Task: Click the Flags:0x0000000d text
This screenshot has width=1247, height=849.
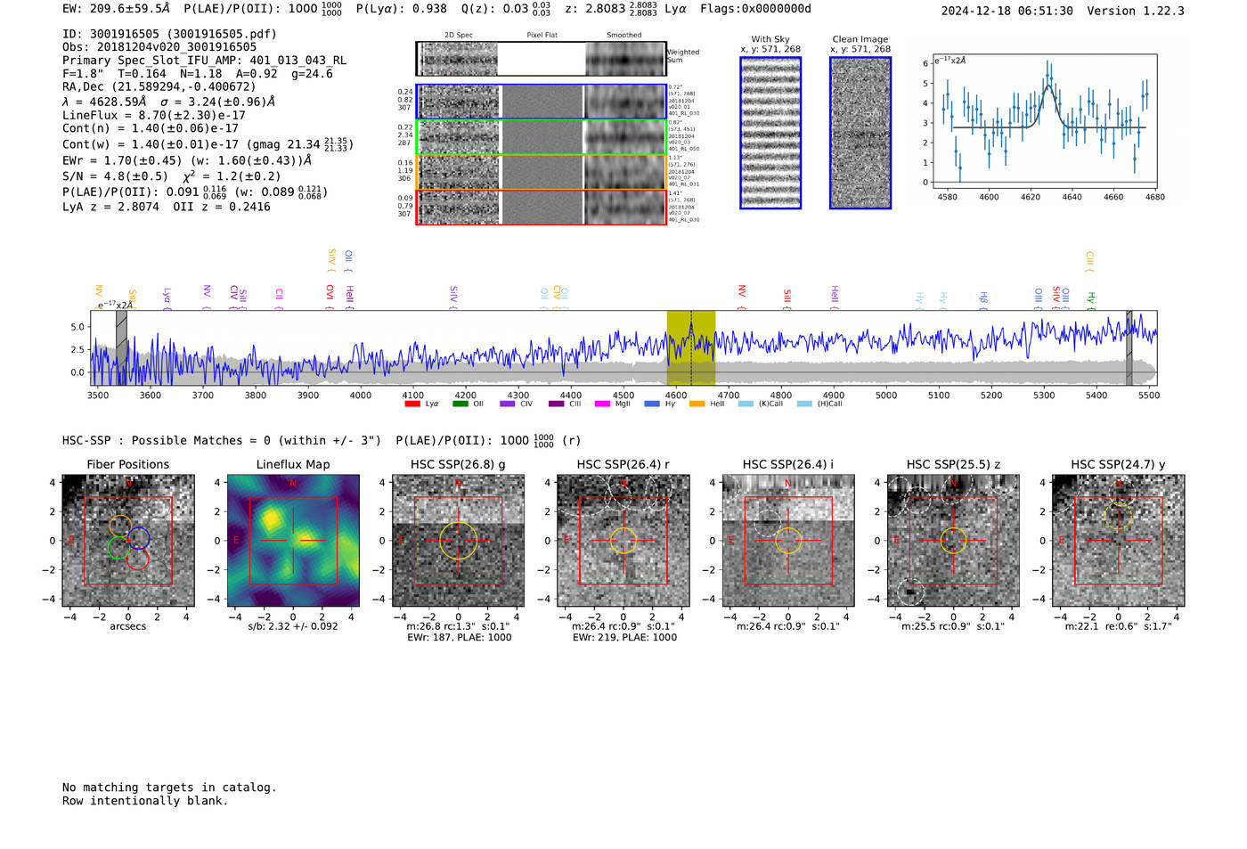Action: tap(755, 9)
